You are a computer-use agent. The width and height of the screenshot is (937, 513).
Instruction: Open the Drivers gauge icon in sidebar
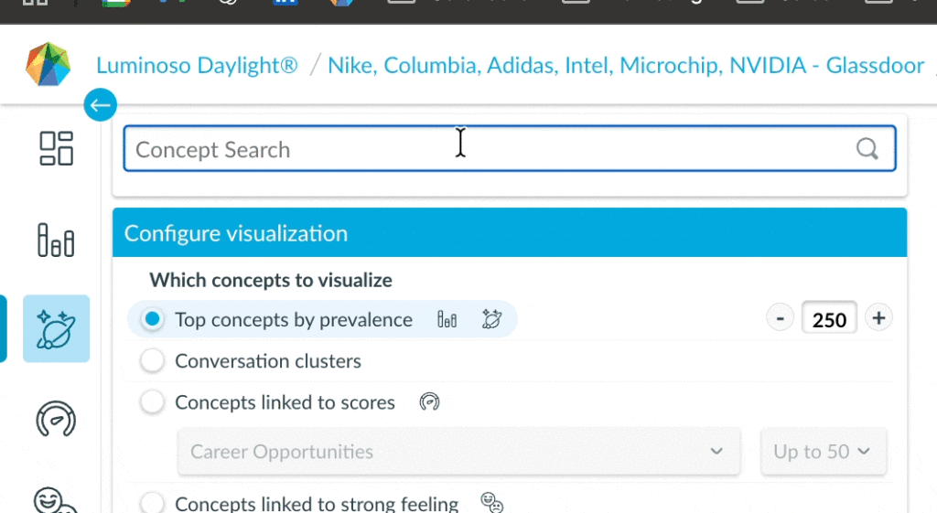[56, 418]
